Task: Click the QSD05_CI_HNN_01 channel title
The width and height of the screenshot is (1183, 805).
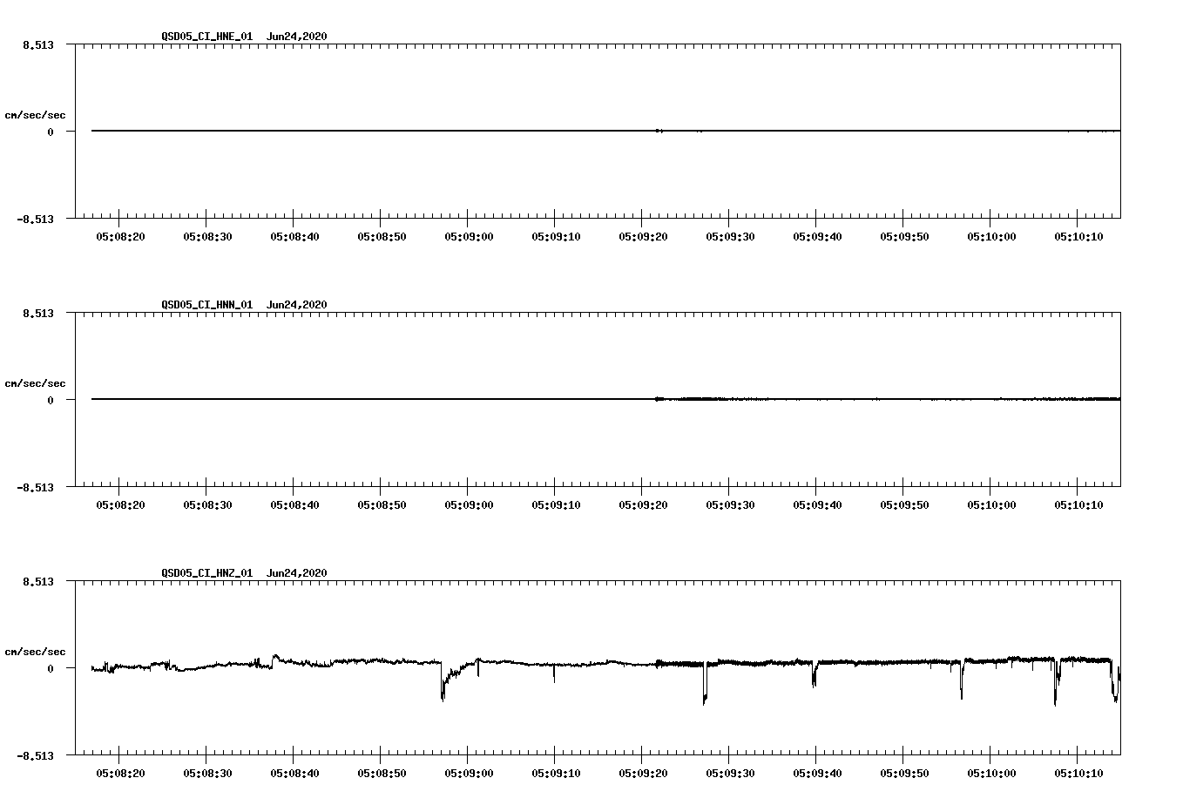Action: tap(207, 305)
